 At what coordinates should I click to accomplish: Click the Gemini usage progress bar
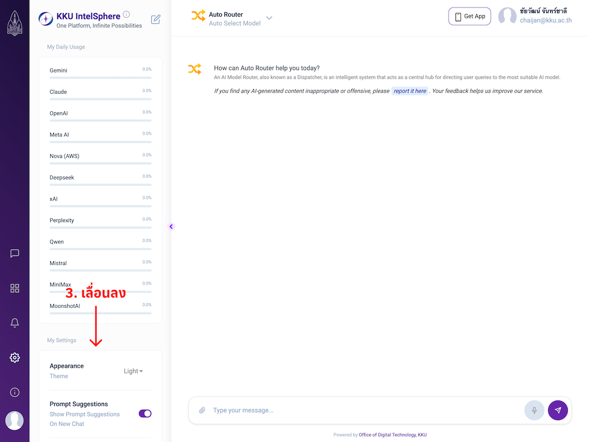tap(101, 78)
